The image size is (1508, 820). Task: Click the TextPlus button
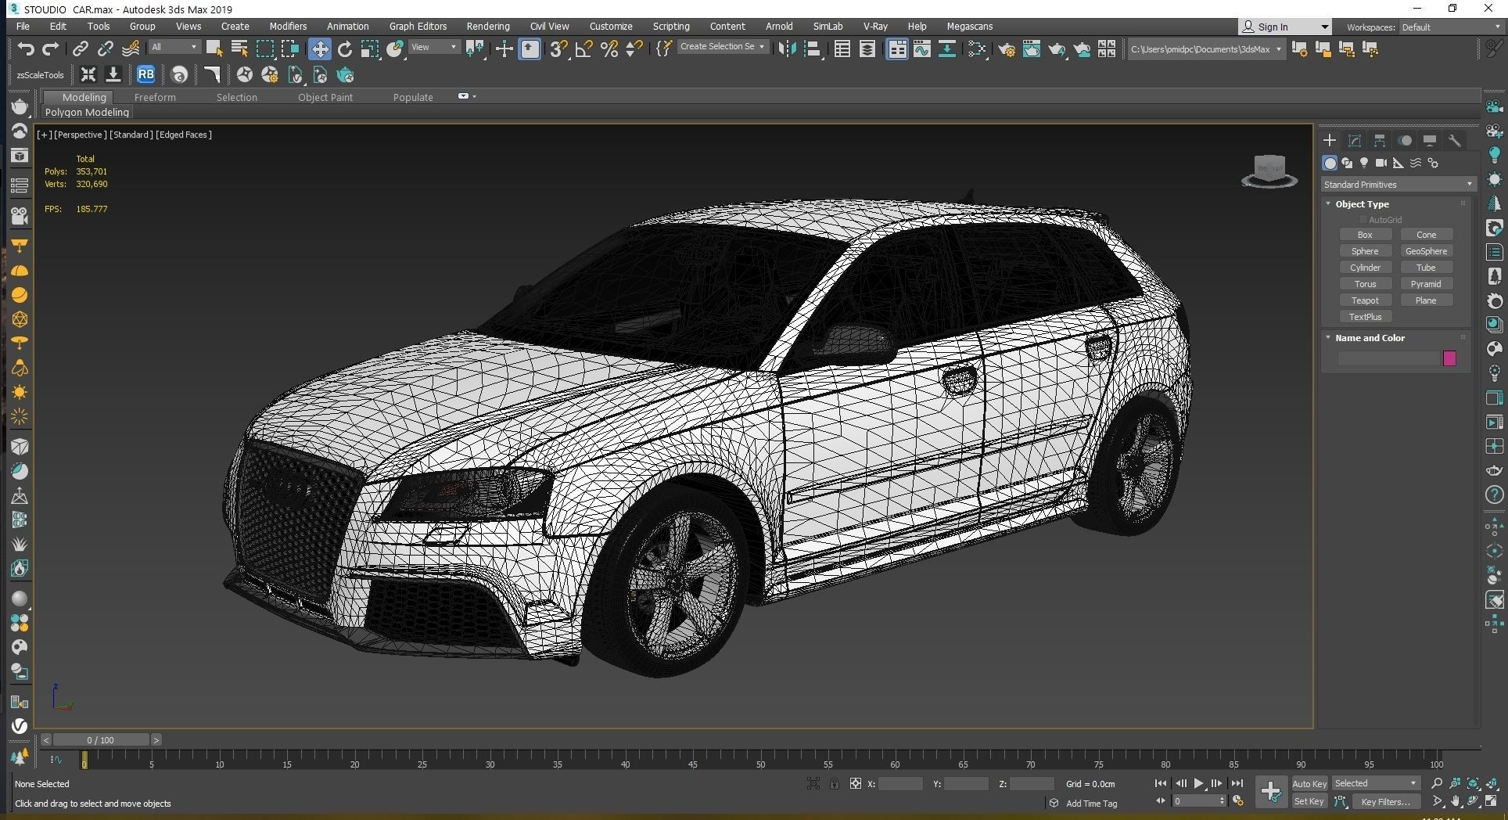coord(1365,317)
